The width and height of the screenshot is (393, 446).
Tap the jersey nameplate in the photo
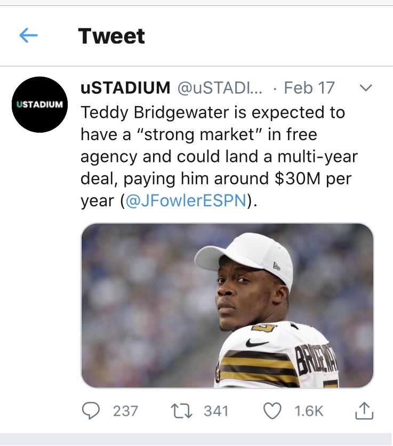(316, 359)
